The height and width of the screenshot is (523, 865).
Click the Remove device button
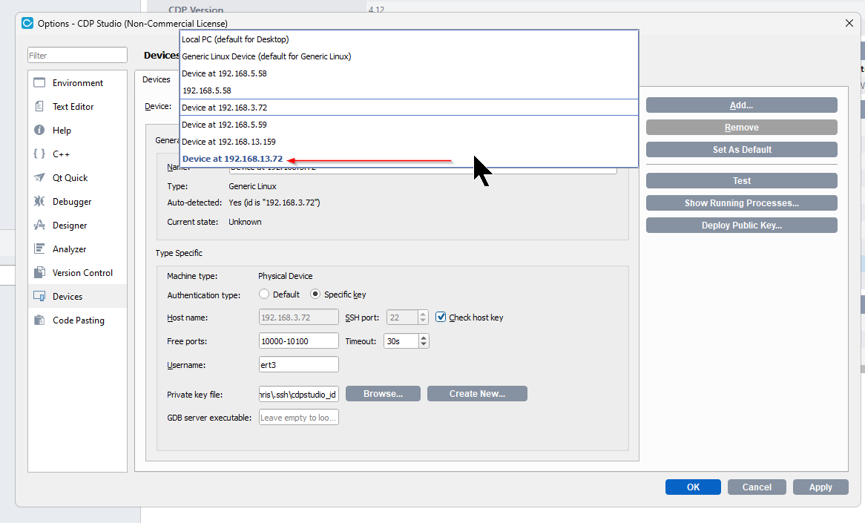tap(741, 128)
